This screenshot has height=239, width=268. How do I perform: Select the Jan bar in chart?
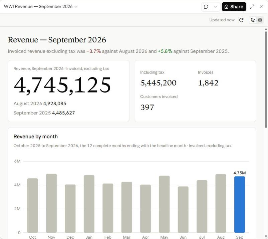pos(89,204)
